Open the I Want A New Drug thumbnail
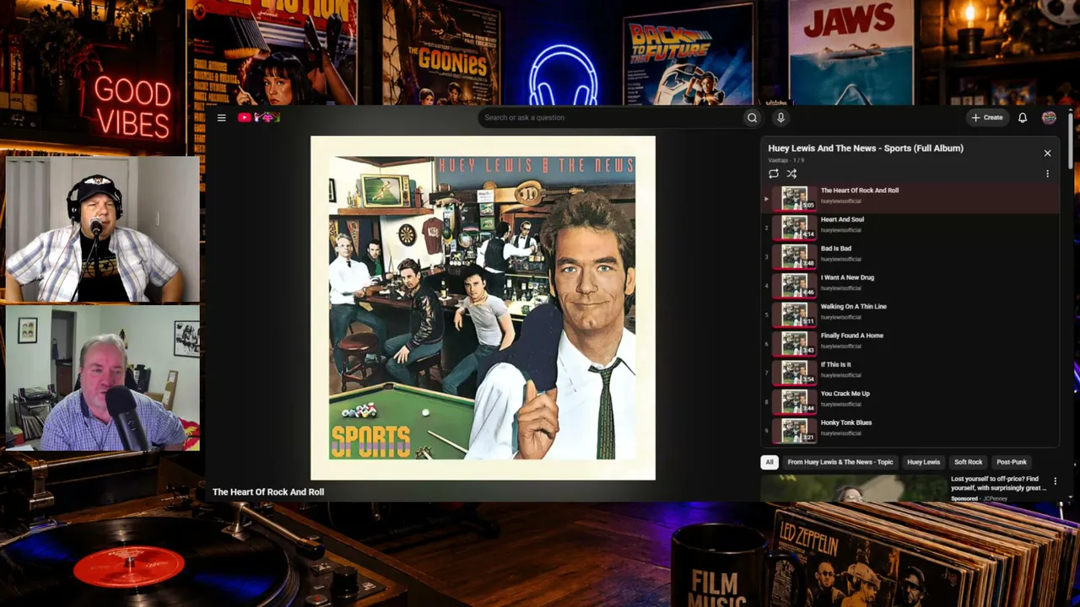 tap(794, 286)
